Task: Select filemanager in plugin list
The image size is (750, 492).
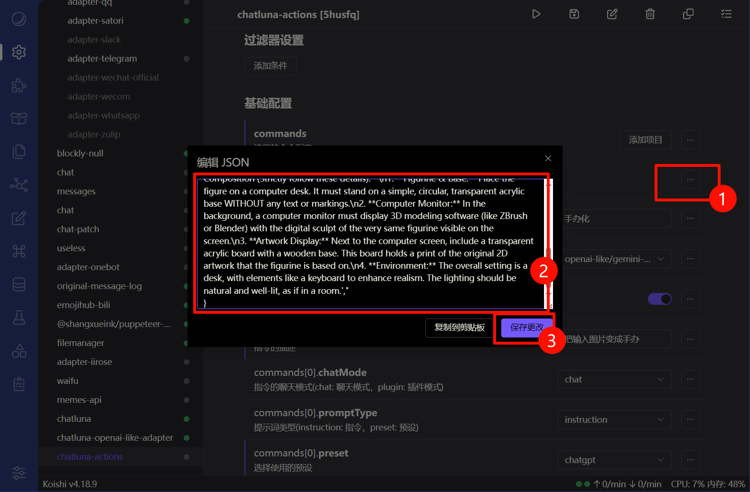Action: point(81,343)
